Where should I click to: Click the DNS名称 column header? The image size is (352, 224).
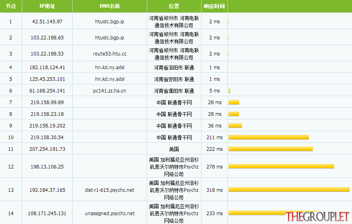110,6
